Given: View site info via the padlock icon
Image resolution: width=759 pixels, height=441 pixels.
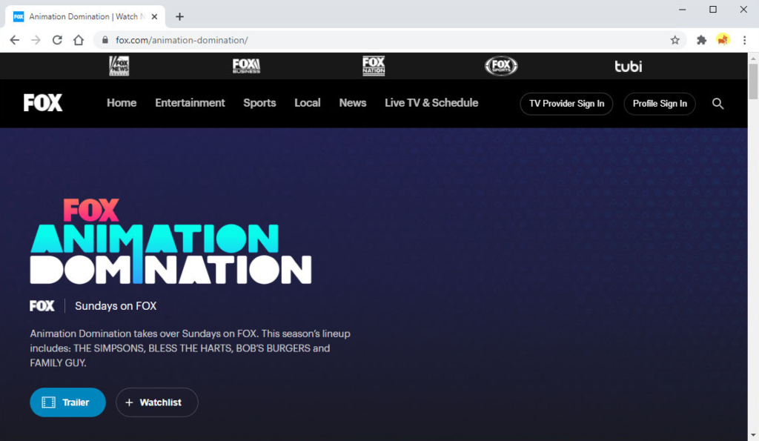Looking at the screenshot, I should pos(105,40).
